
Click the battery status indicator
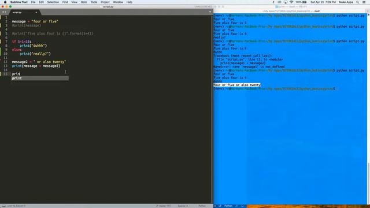coord(301,2)
